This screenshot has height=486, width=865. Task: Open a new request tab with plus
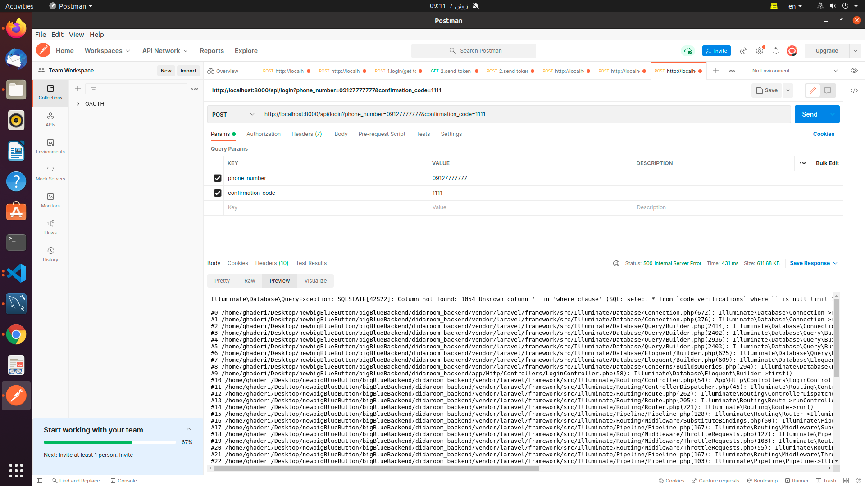coord(716,71)
